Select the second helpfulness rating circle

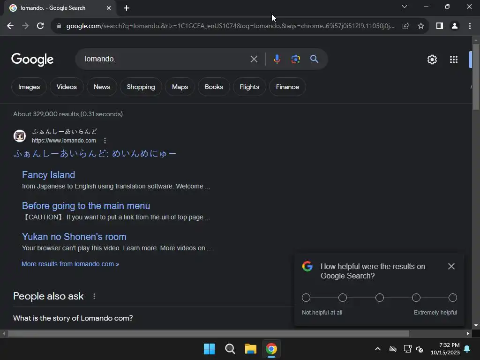pos(343,298)
